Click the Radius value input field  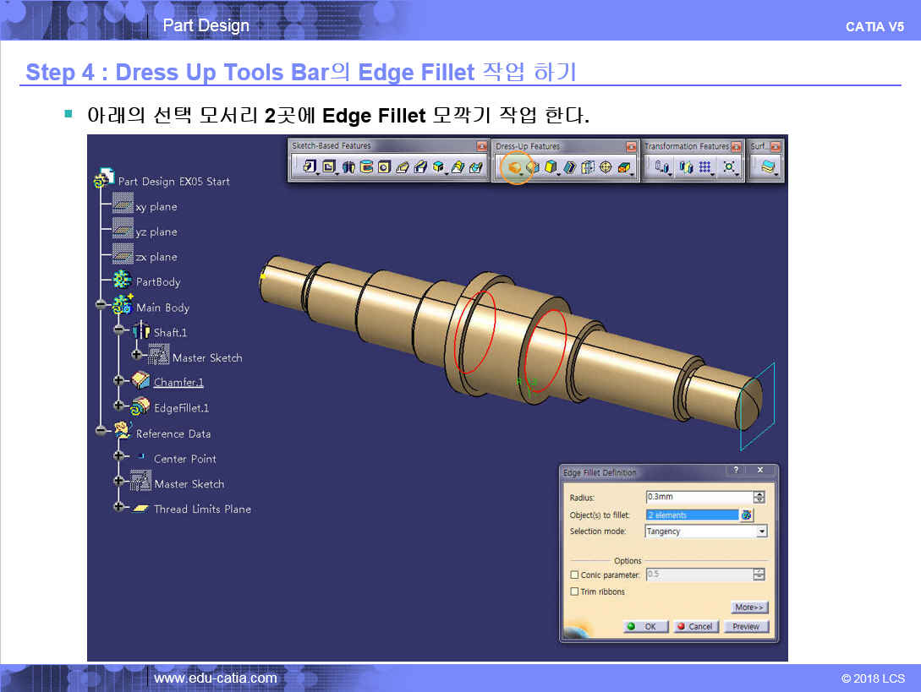click(x=698, y=498)
